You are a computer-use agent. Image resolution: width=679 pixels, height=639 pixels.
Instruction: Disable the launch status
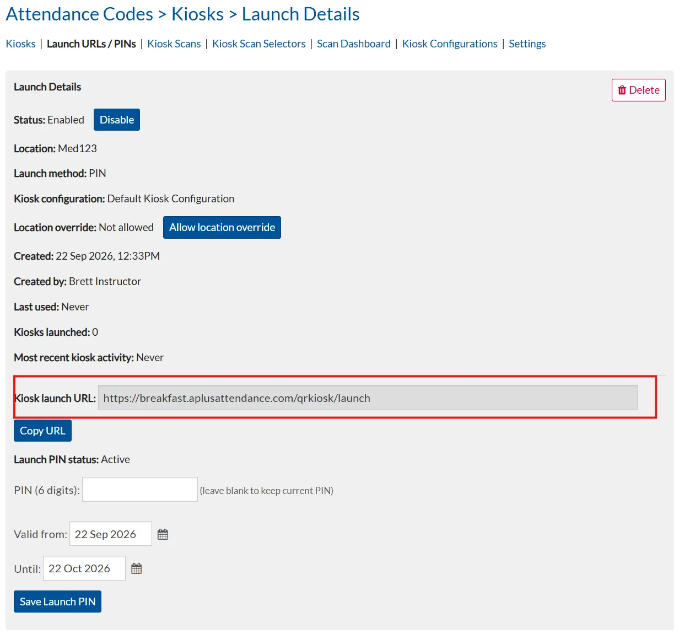coord(117,120)
